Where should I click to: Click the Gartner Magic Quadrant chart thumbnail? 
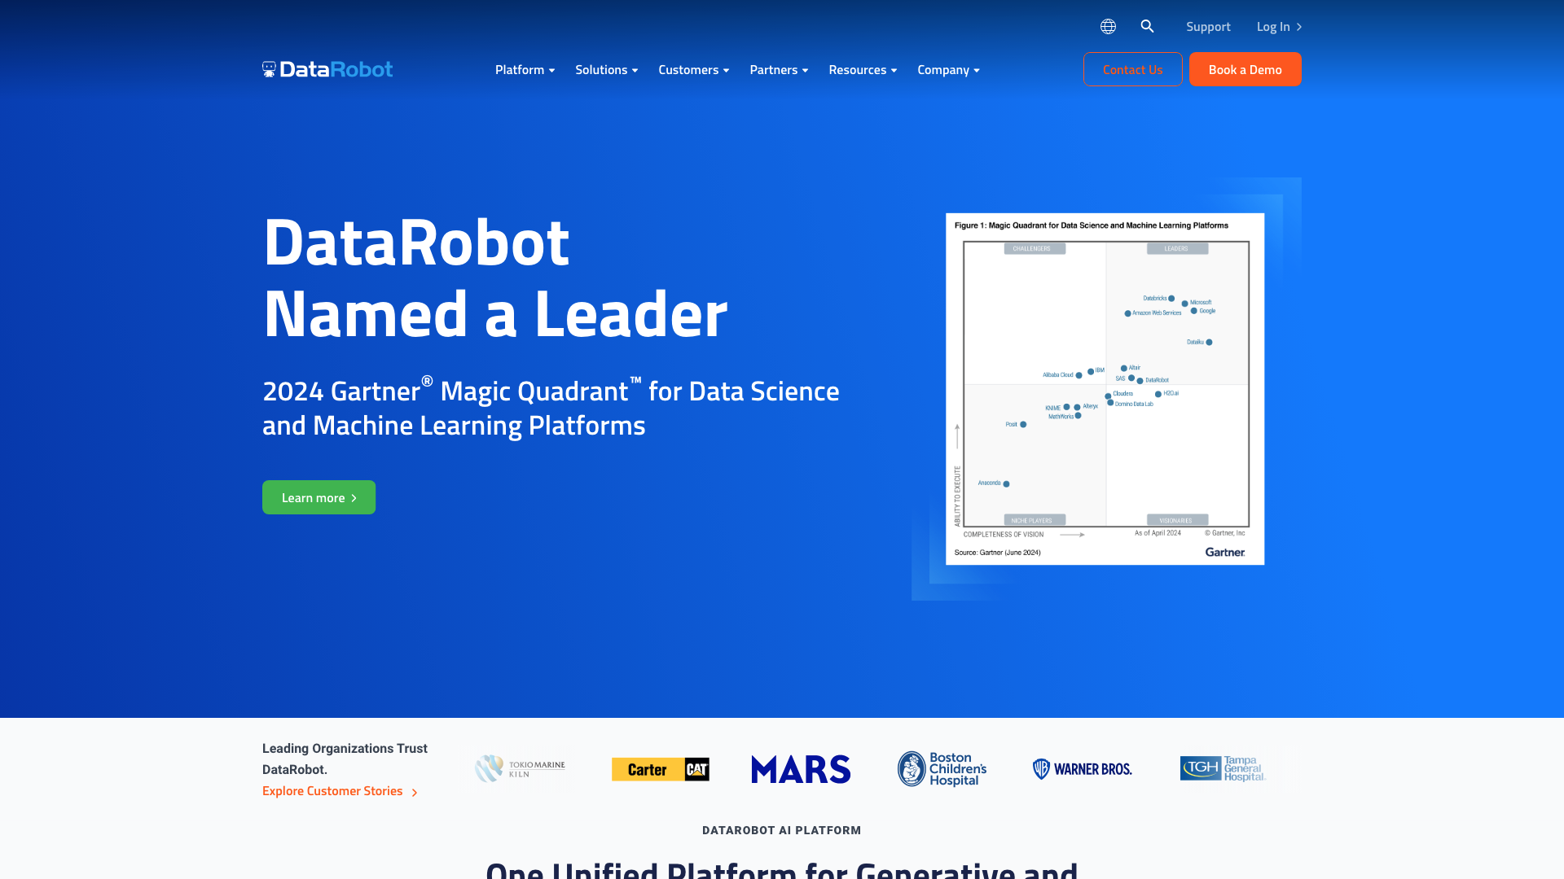pos(1105,388)
